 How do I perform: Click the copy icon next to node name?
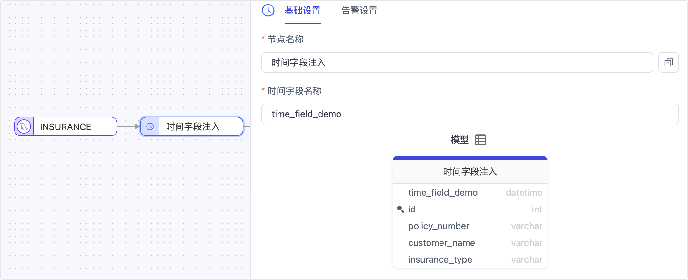tap(668, 62)
